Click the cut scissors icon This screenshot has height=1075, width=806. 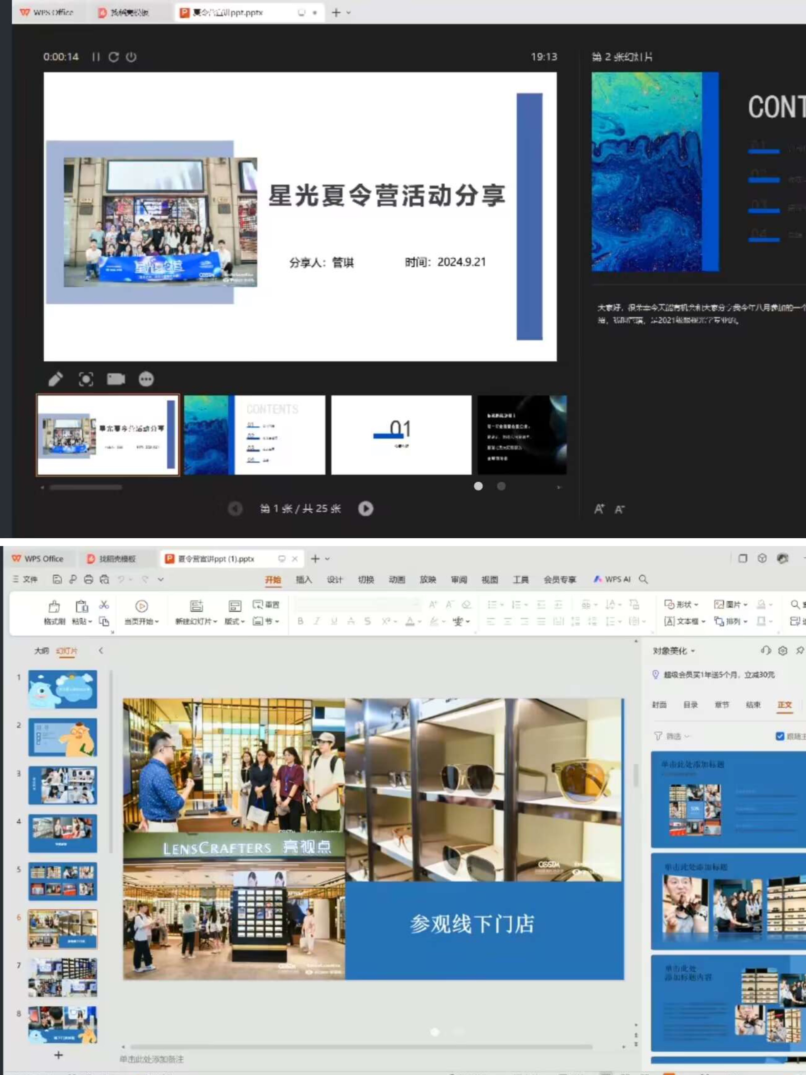[x=104, y=604]
